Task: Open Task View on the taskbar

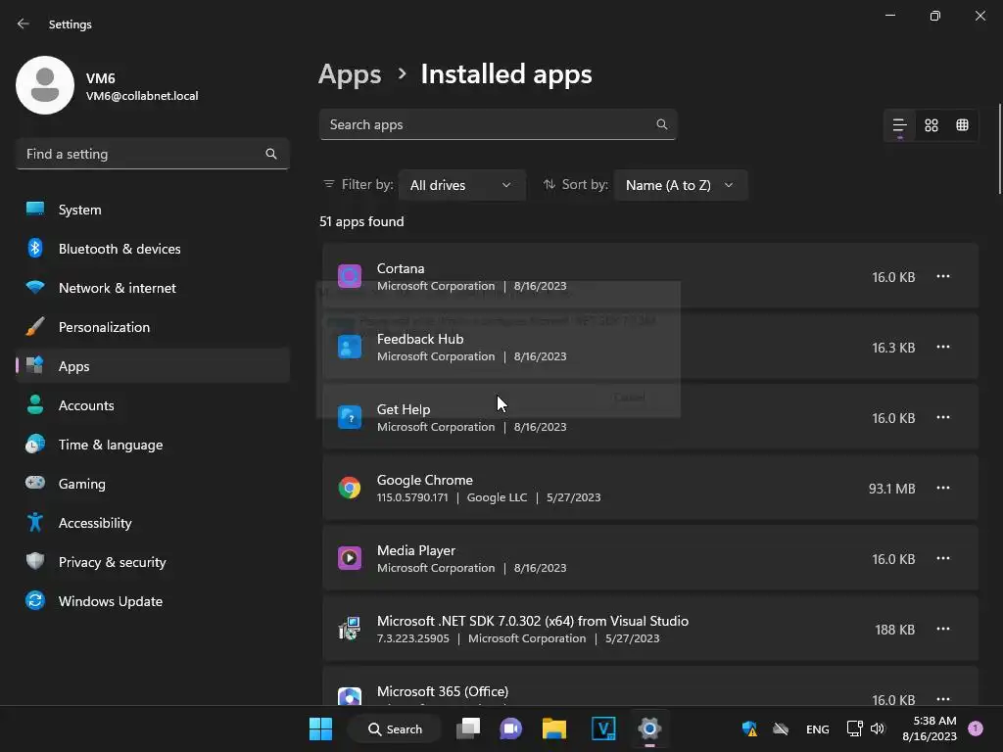Action: [467, 728]
